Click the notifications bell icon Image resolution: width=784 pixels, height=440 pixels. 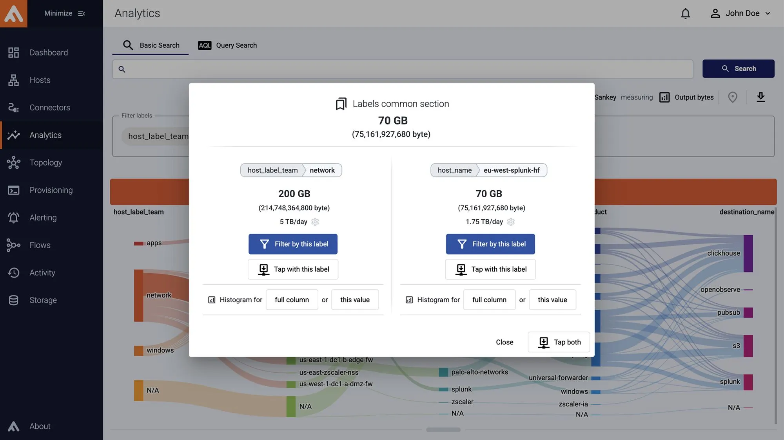coord(685,13)
